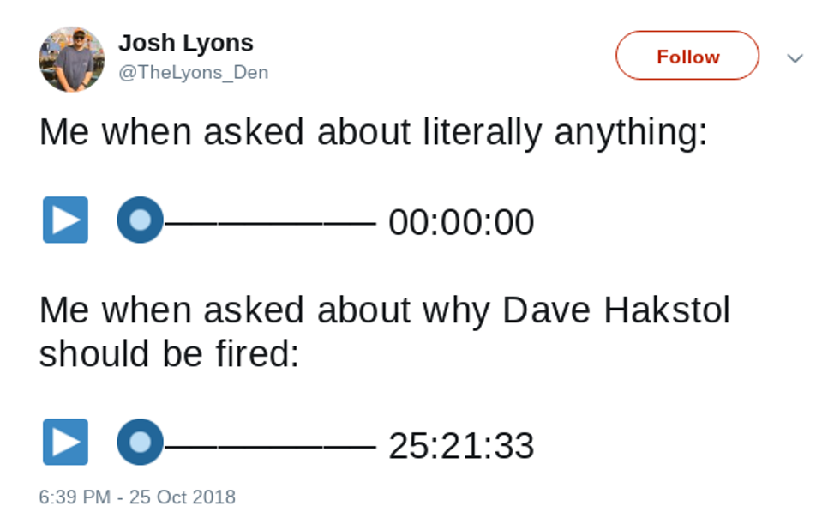Screen dimensions: 840x518
Task: Click the progress track before 25:21:33
Action: click(270, 445)
